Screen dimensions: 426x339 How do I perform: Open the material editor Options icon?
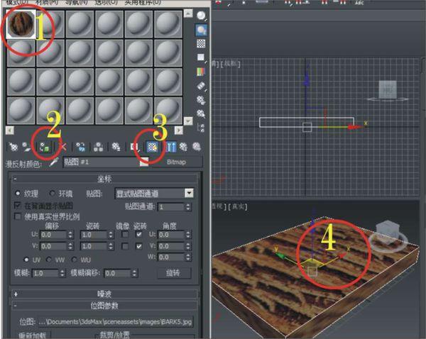[201, 100]
